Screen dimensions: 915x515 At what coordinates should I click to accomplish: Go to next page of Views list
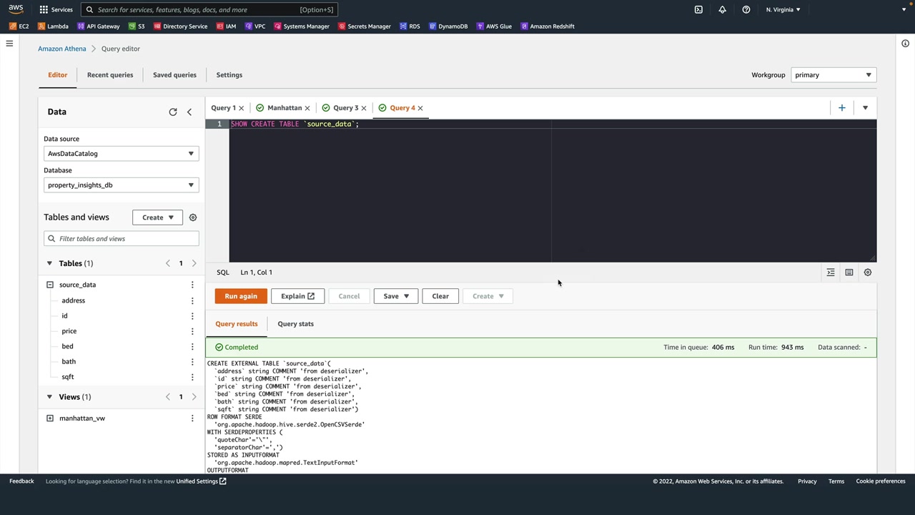pyautogui.click(x=194, y=397)
